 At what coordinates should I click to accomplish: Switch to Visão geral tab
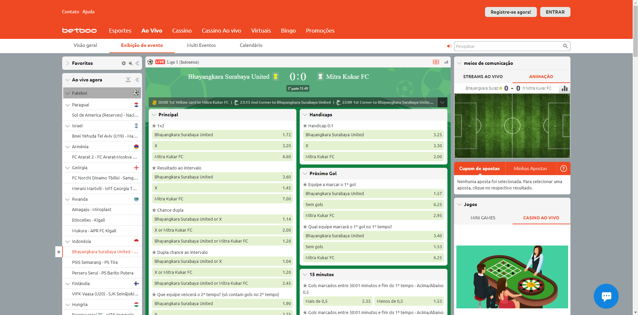85,45
